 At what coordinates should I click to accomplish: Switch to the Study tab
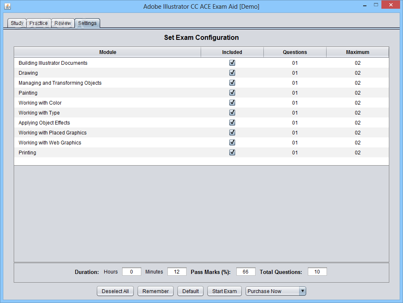point(17,23)
